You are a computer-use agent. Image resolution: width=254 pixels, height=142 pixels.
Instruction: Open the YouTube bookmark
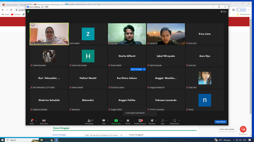pos(16,15)
